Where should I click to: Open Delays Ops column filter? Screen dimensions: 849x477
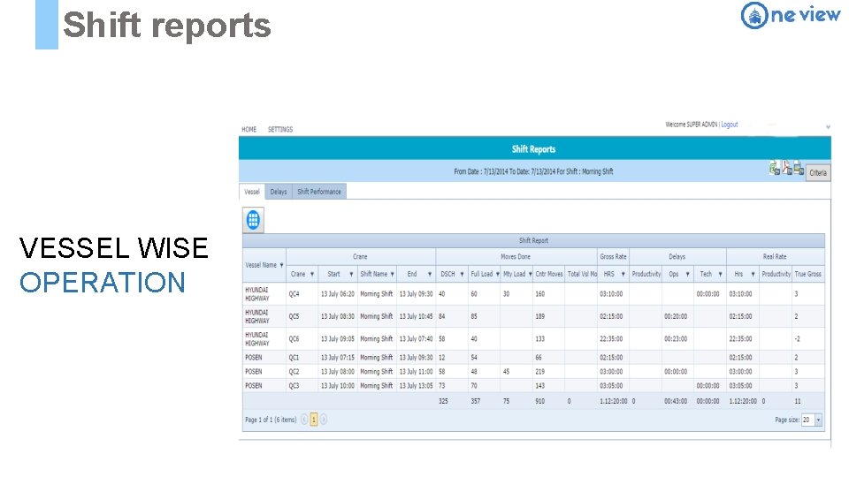coord(688,274)
